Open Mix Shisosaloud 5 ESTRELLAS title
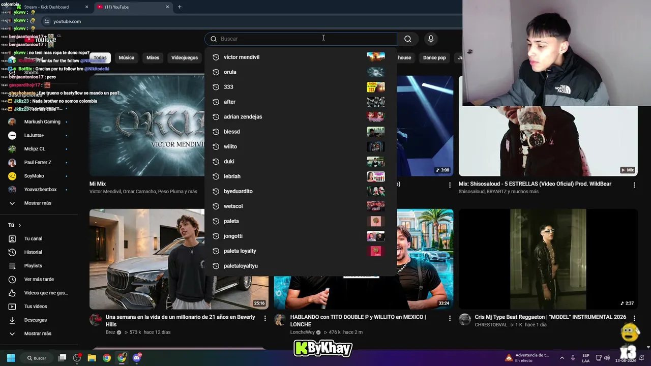651x366 pixels. (x=535, y=184)
